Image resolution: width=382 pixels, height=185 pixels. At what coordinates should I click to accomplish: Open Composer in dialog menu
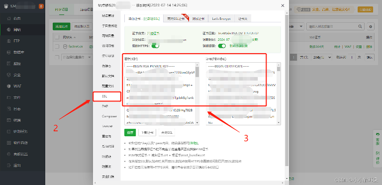(x=109, y=116)
